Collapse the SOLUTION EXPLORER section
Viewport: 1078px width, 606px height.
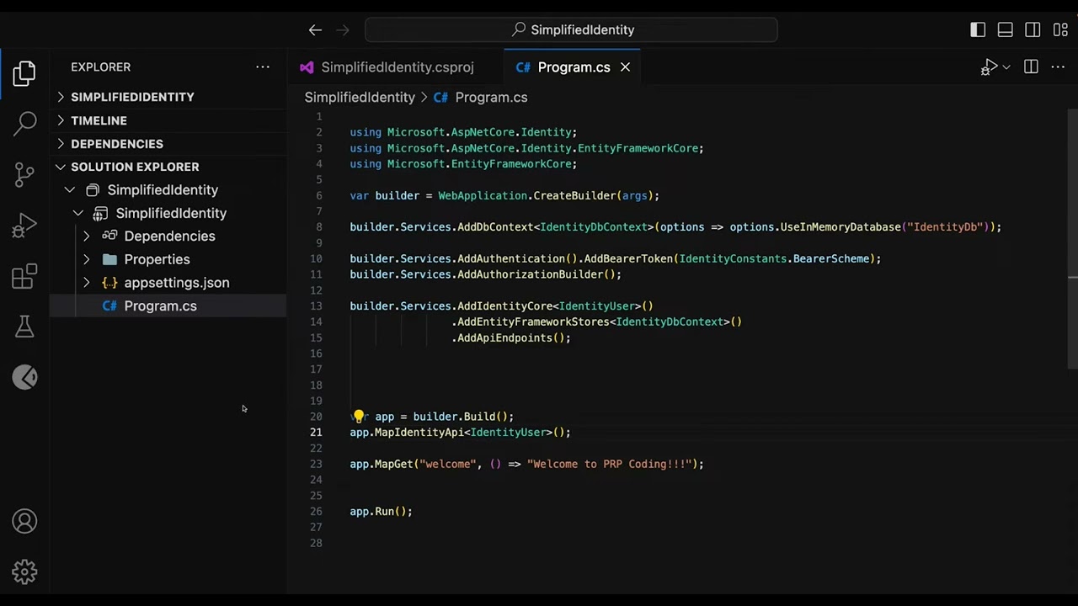tap(168, 167)
